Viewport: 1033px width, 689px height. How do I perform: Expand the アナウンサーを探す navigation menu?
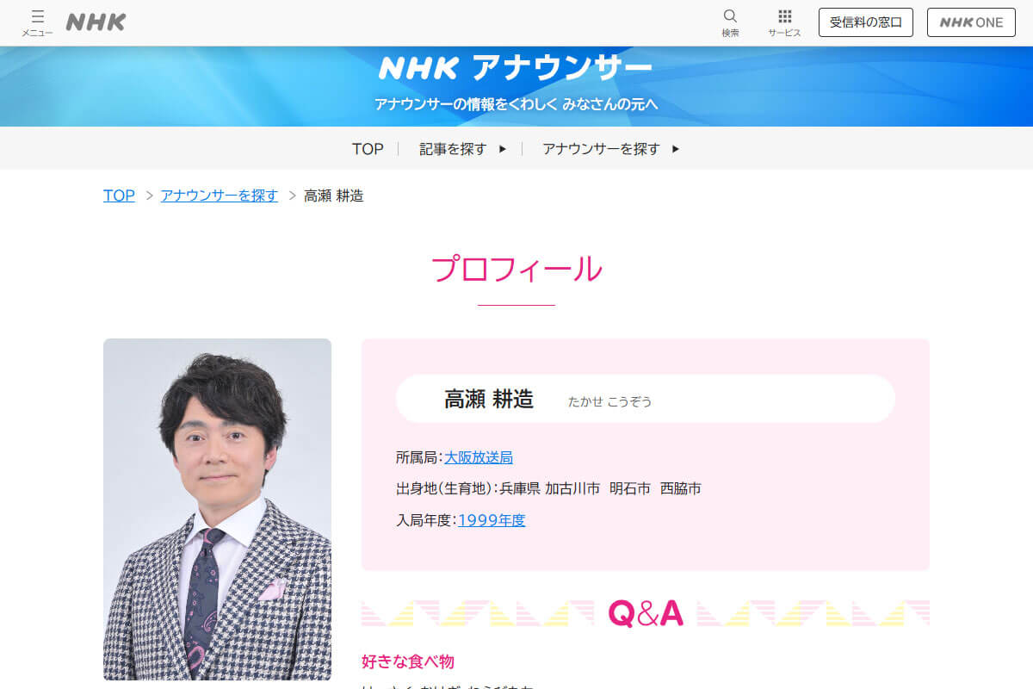click(601, 149)
